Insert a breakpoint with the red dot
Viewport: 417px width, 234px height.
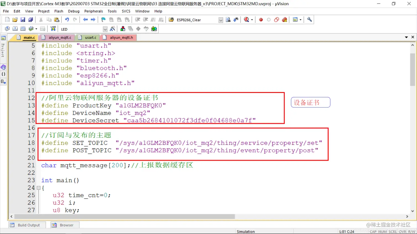point(261,20)
